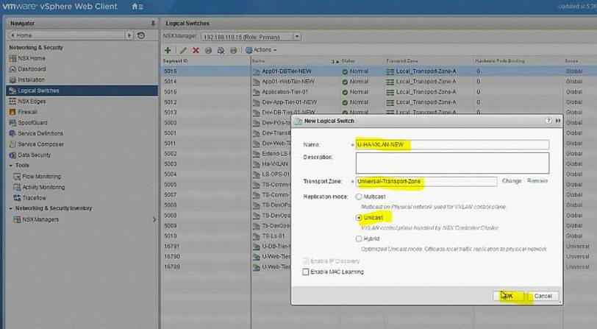Collapse the Tools section in navigator

point(10,166)
